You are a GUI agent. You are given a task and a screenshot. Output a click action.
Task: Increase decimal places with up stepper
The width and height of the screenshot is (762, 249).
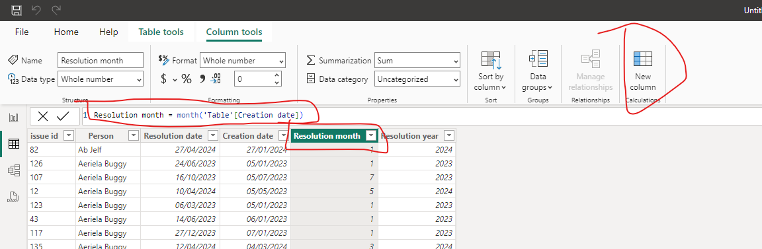[276, 75]
